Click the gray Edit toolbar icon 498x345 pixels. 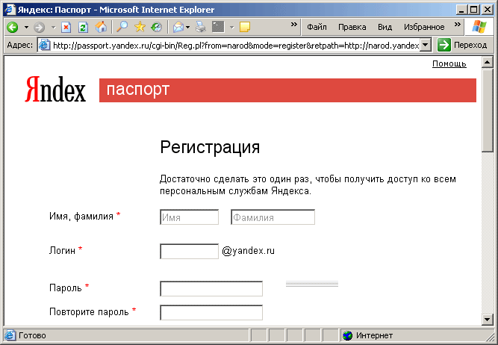click(x=218, y=27)
